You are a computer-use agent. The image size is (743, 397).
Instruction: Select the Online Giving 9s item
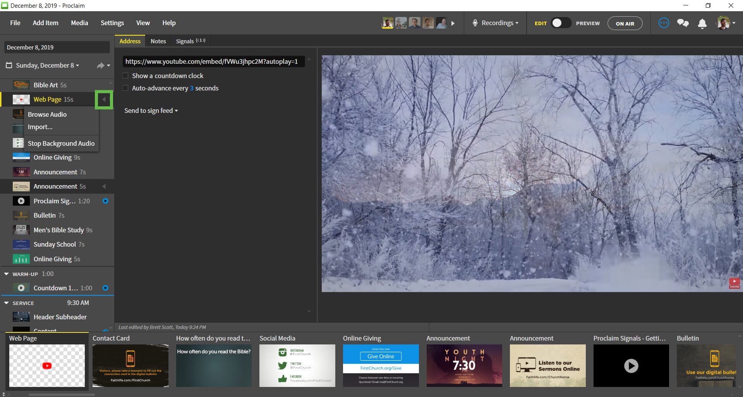tap(57, 157)
